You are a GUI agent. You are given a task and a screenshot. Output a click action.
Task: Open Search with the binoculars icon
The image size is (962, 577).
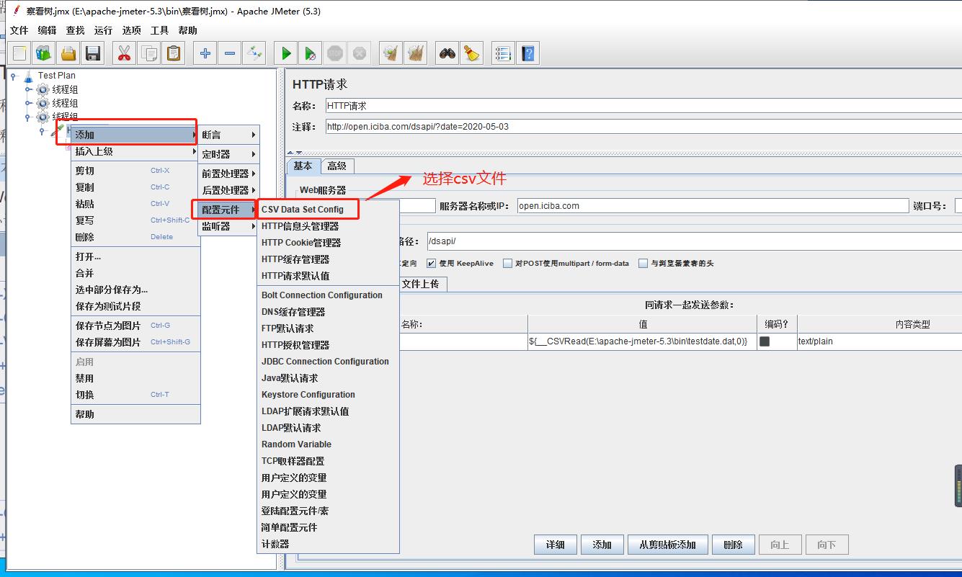point(447,53)
